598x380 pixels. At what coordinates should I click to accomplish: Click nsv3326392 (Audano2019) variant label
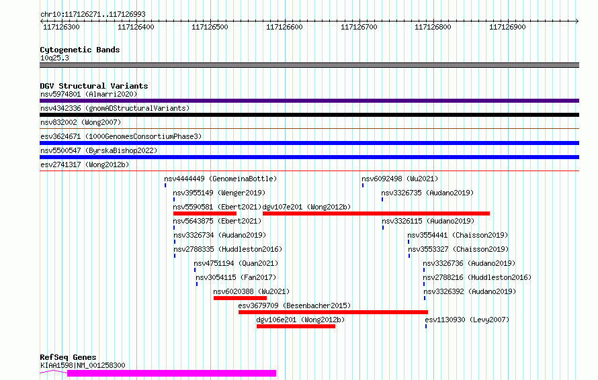470,291
